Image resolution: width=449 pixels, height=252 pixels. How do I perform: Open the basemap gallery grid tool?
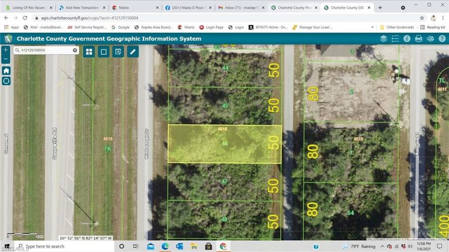tap(89, 52)
